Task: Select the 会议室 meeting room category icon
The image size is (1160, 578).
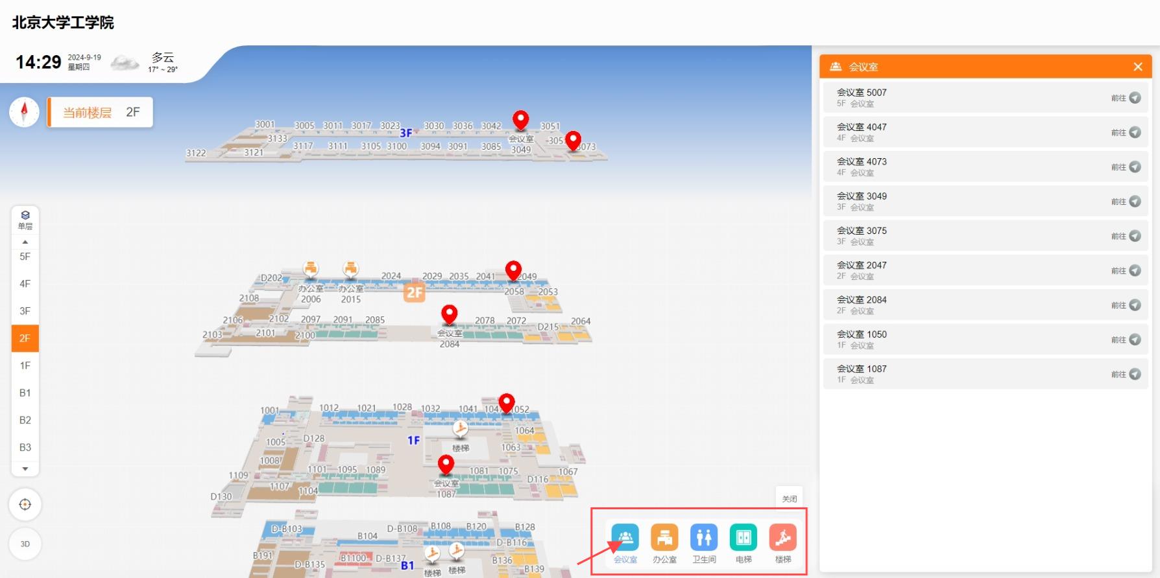Action: 625,538
